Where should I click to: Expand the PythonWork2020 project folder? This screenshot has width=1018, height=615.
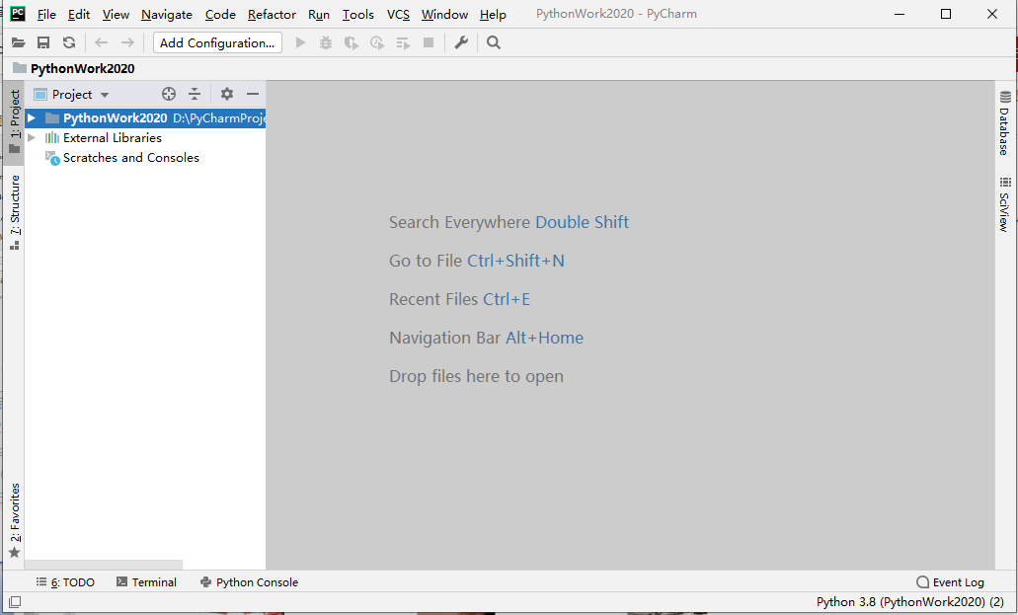(x=32, y=118)
